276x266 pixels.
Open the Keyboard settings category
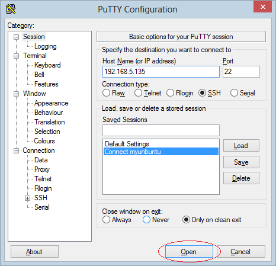click(47, 65)
